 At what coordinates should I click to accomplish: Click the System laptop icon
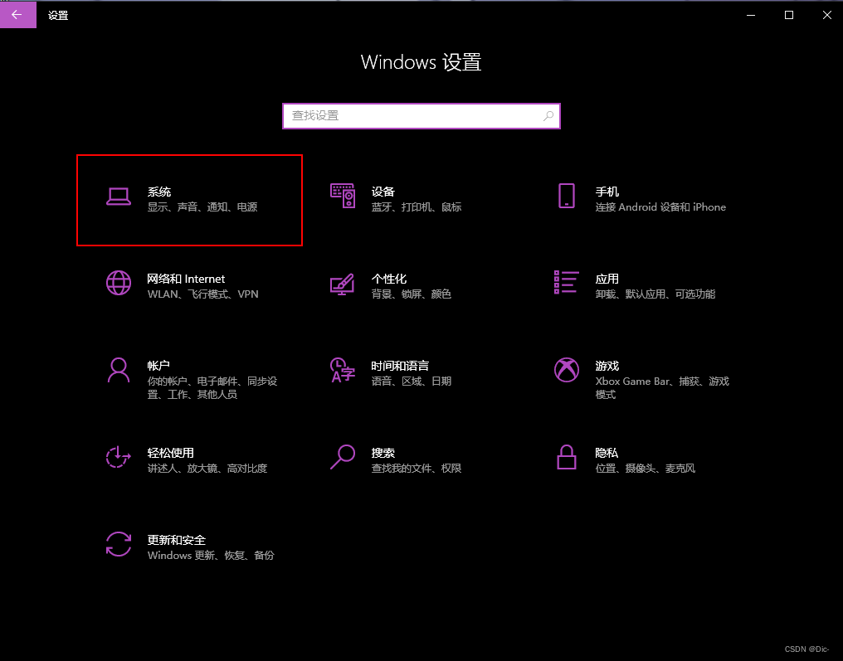pos(119,197)
